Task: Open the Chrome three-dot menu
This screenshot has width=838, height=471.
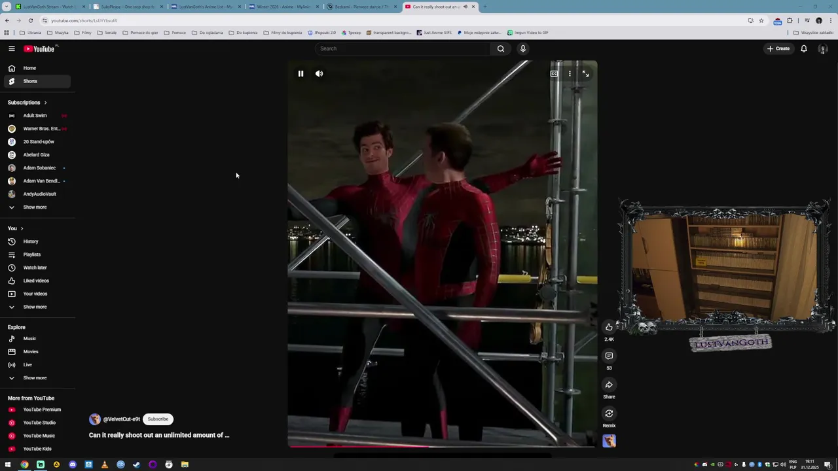Action: point(829,20)
